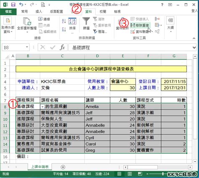Open the Name Box dropdown
The width and height of the screenshot is (199, 178).
27,47
